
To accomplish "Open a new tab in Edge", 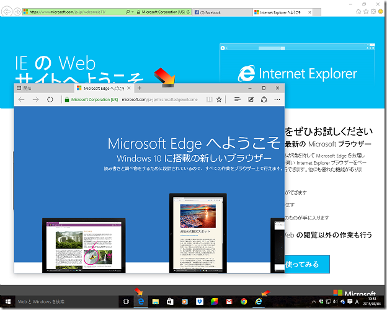I will pos(140,88).
